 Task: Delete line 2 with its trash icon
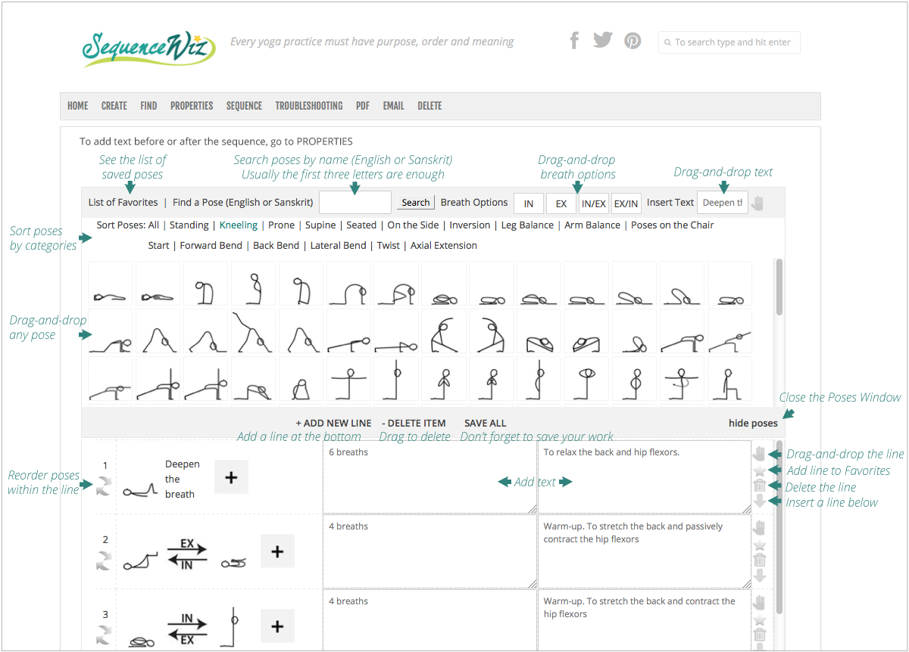[760, 560]
